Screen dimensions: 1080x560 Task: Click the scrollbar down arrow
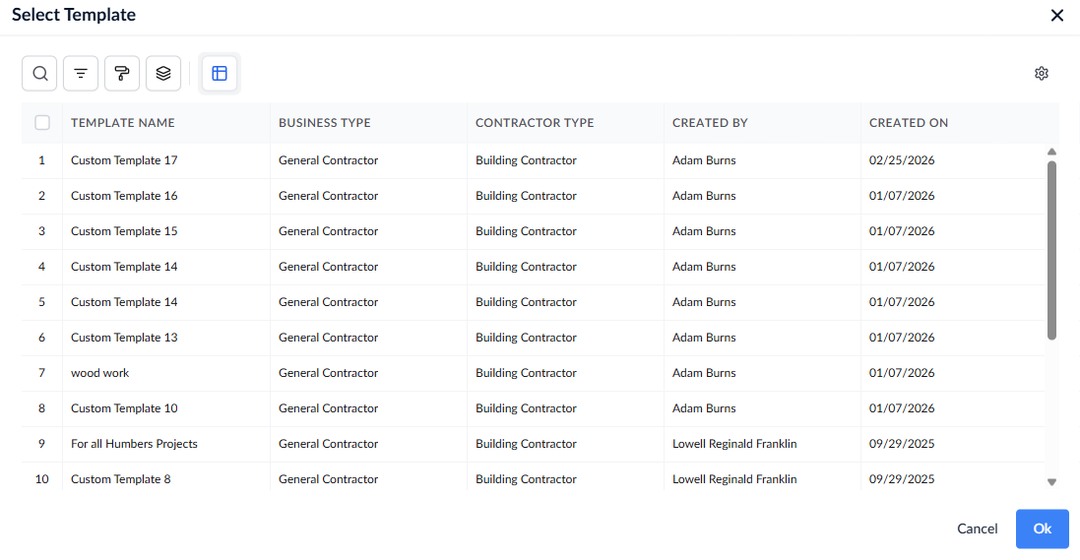coord(1051,482)
